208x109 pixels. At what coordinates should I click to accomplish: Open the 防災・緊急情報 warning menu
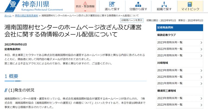point(85,6)
